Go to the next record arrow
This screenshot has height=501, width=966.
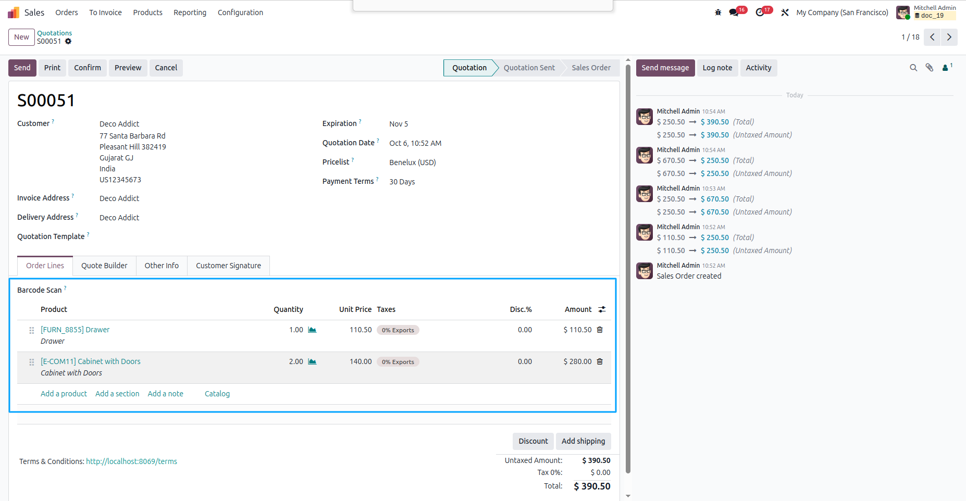(x=949, y=37)
